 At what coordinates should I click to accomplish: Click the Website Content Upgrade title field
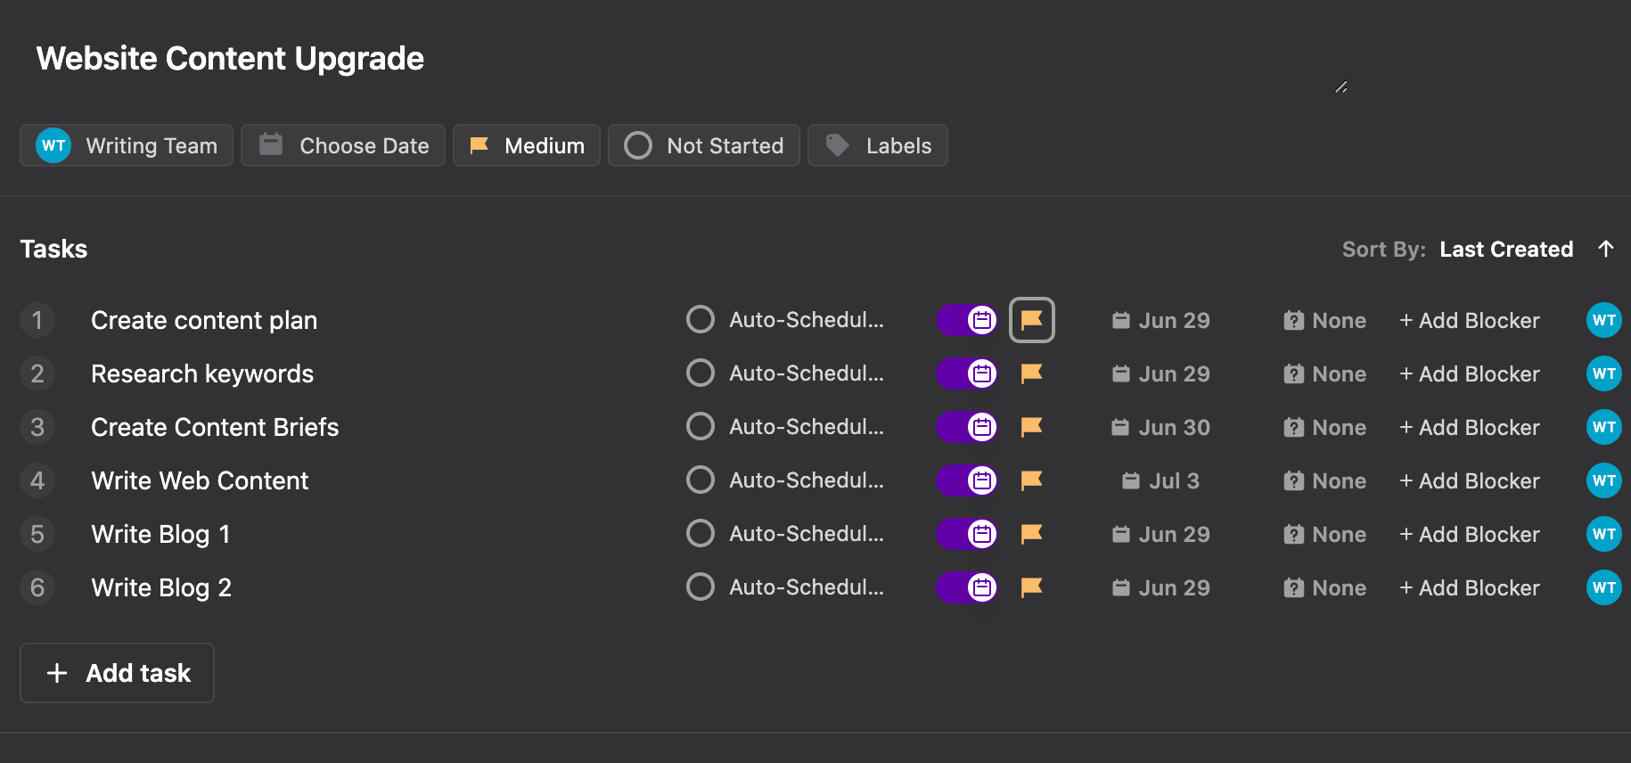tap(230, 59)
